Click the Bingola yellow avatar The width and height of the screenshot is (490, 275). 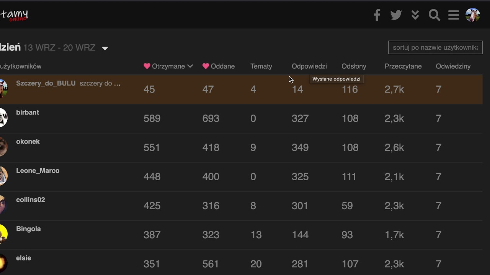tap(3, 234)
